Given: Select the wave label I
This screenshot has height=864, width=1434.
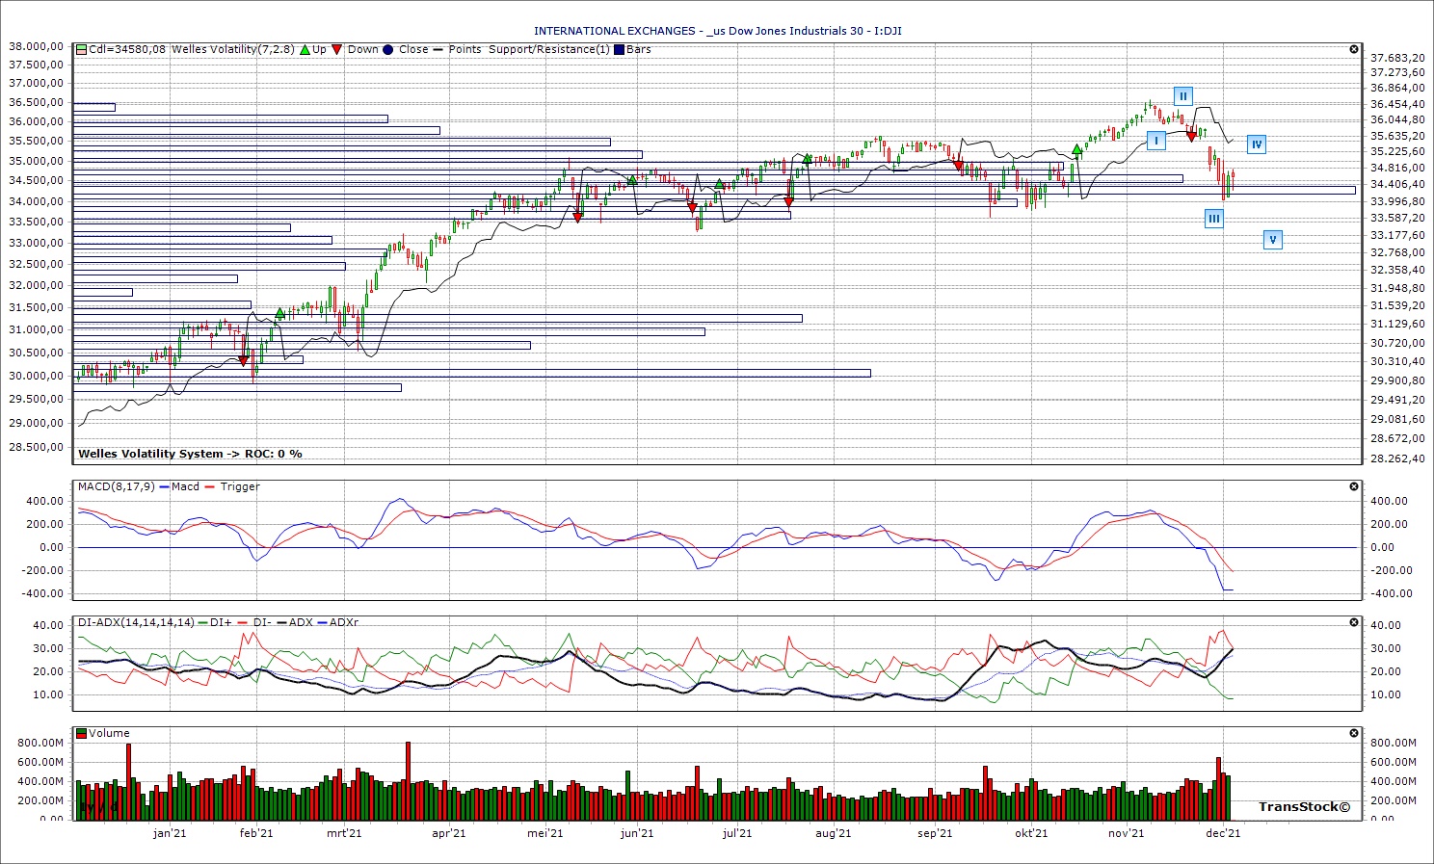Looking at the screenshot, I should pos(1155,141).
